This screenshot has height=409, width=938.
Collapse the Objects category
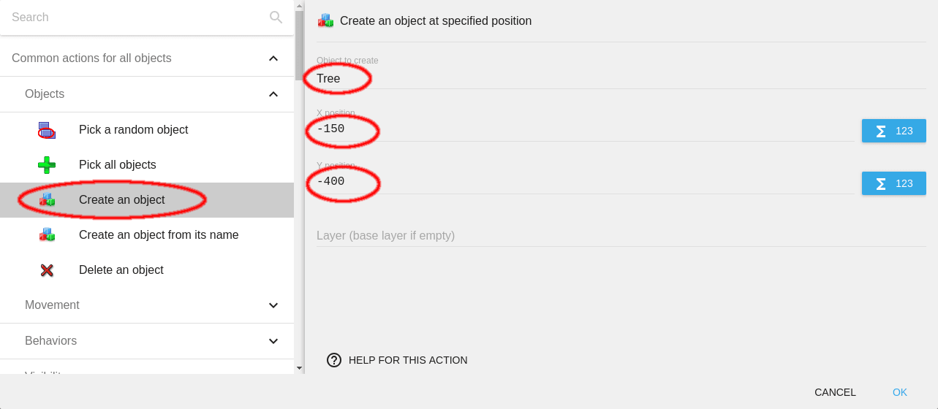273,94
